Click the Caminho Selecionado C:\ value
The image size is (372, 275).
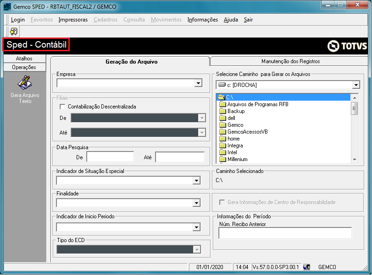point(219,180)
